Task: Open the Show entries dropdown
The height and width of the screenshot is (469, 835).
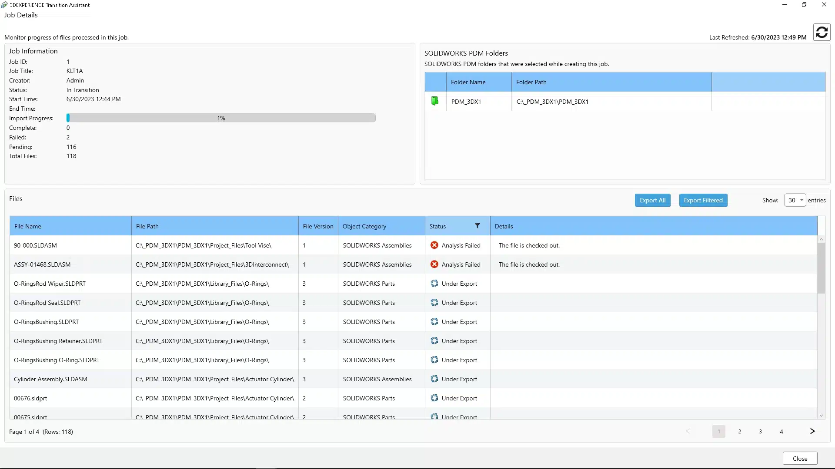Action: pos(795,200)
